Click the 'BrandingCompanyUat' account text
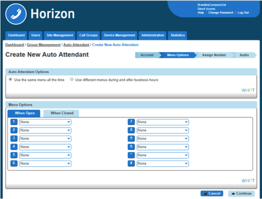262x199 pixels. (x=212, y=5)
